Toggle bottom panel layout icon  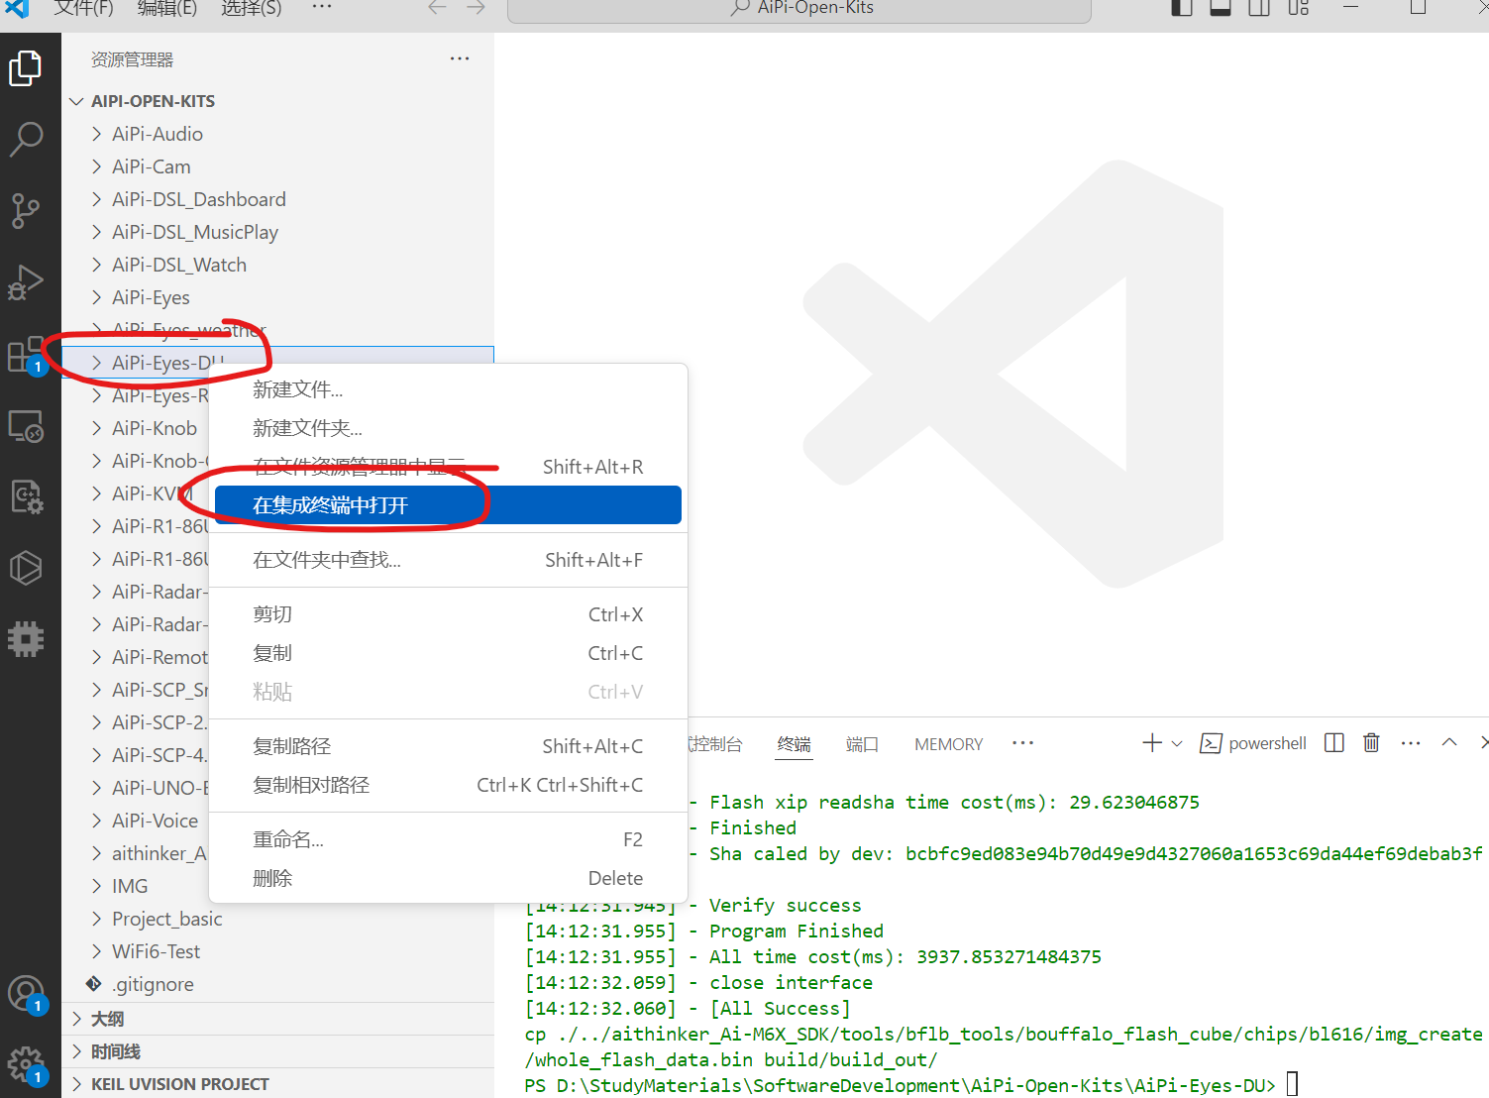(1221, 8)
